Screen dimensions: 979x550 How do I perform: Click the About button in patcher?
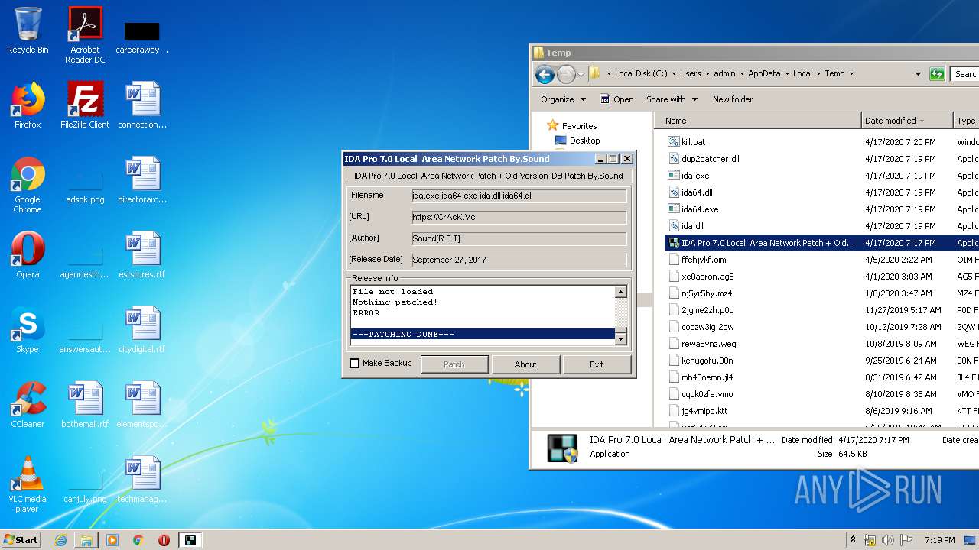525,364
